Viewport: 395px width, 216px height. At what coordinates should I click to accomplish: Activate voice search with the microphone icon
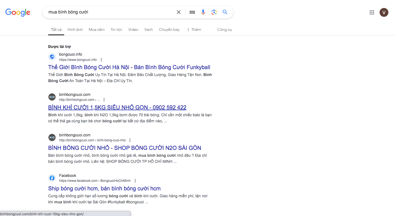[x=203, y=12]
